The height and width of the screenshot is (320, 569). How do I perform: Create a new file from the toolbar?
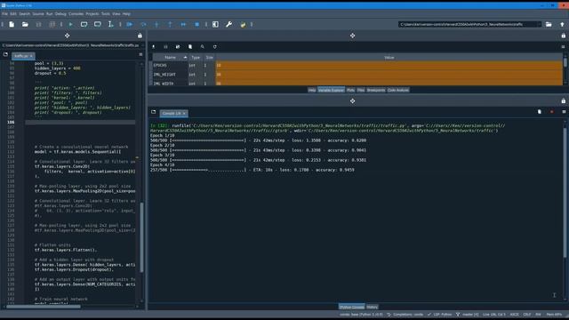coord(12,24)
